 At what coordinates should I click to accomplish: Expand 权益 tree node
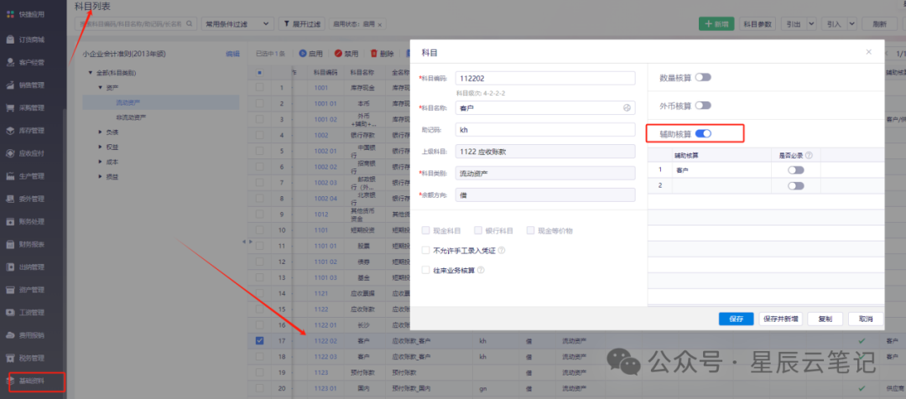point(100,148)
